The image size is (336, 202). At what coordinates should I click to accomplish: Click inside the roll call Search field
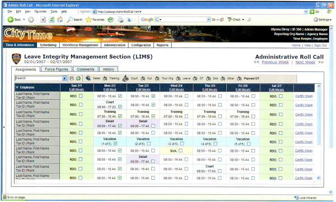pyautogui.click(x=39, y=78)
